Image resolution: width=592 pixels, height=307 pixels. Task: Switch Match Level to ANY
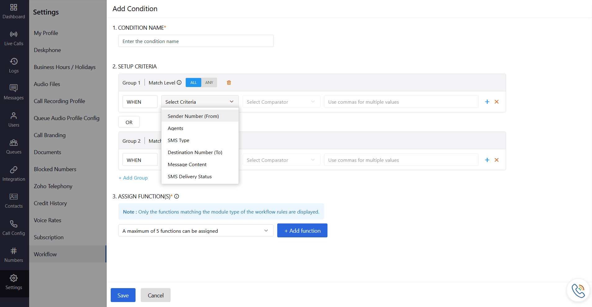pos(209,83)
